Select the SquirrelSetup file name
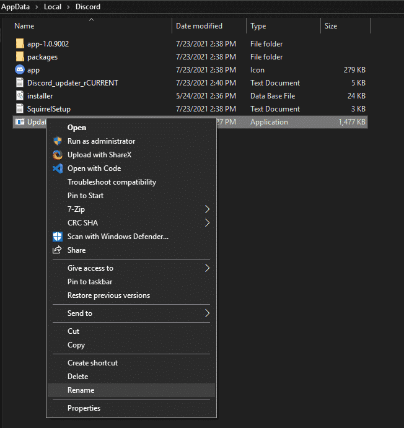Viewport: 404px width, 428px height. (x=49, y=109)
